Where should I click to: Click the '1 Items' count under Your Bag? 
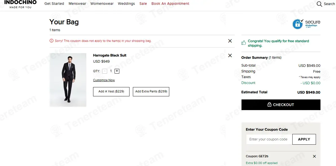tap(55, 30)
